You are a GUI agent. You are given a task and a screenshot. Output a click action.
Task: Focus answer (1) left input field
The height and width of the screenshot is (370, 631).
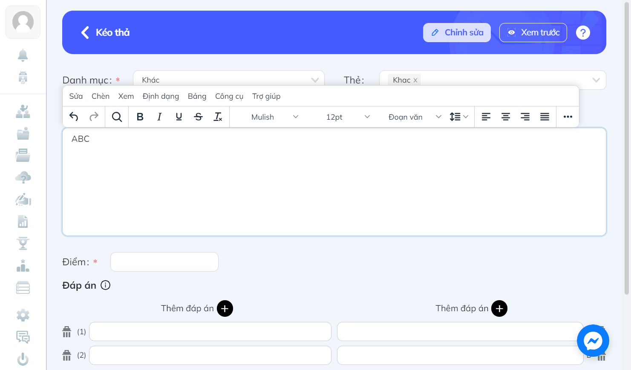coord(210,331)
